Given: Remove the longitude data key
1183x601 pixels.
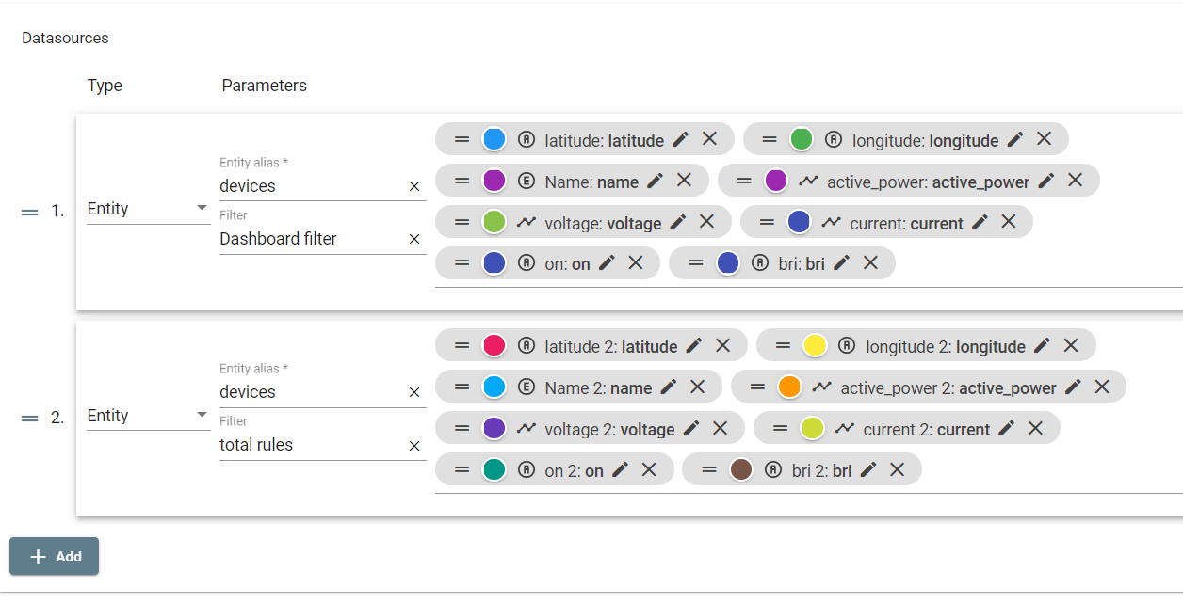Looking at the screenshot, I should click(1044, 138).
